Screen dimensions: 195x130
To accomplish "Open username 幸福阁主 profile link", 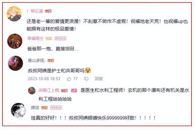I will click(35, 38).
